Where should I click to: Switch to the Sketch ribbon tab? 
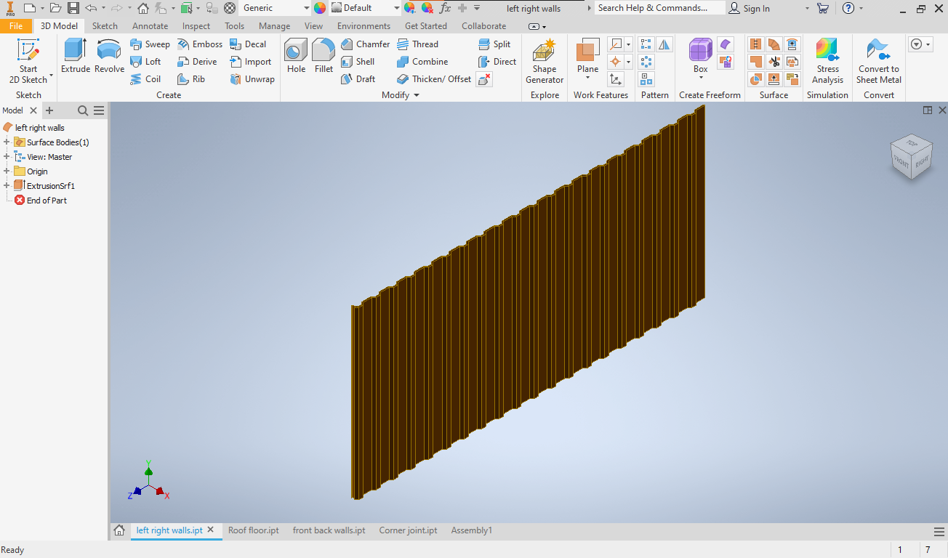tap(105, 26)
